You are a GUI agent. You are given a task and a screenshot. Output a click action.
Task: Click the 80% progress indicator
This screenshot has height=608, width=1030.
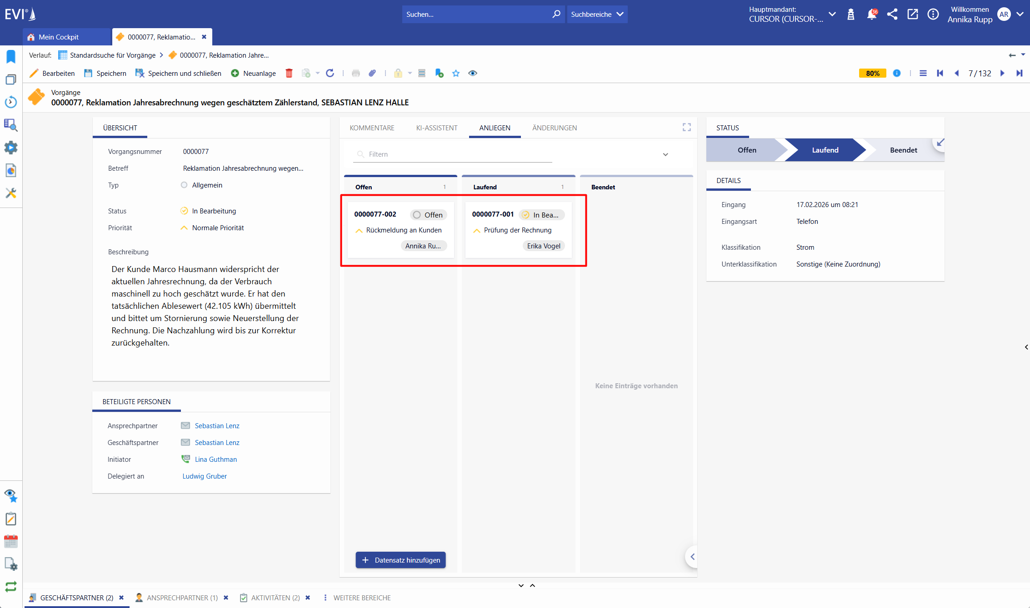point(872,73)
